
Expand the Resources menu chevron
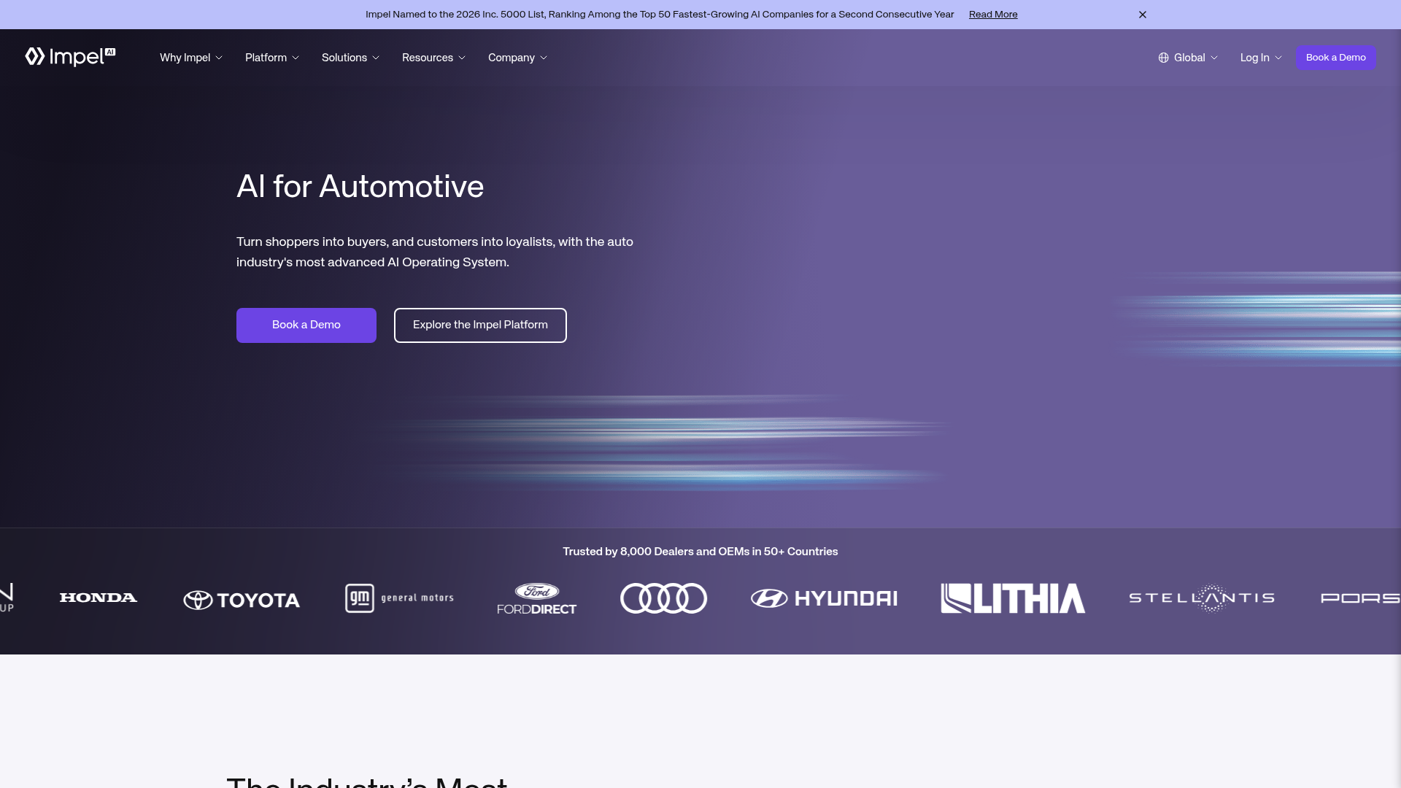pyautogui.click(x=462, y=58)
